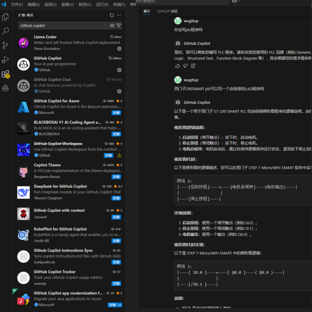Open the 终端(T) menu
The height and width of the screenshot is (312, 312).
click(x=119, y=4)
